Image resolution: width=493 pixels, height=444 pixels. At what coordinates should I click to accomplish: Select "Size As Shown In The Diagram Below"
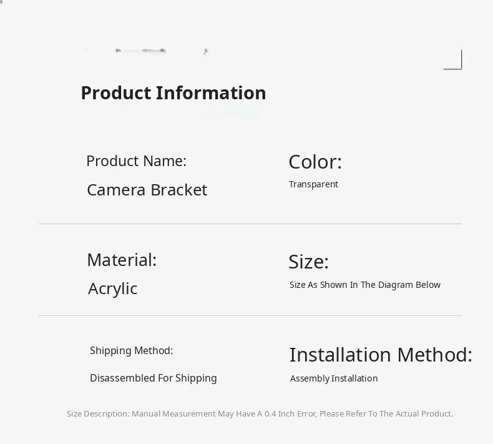click(x=364, y=285)
